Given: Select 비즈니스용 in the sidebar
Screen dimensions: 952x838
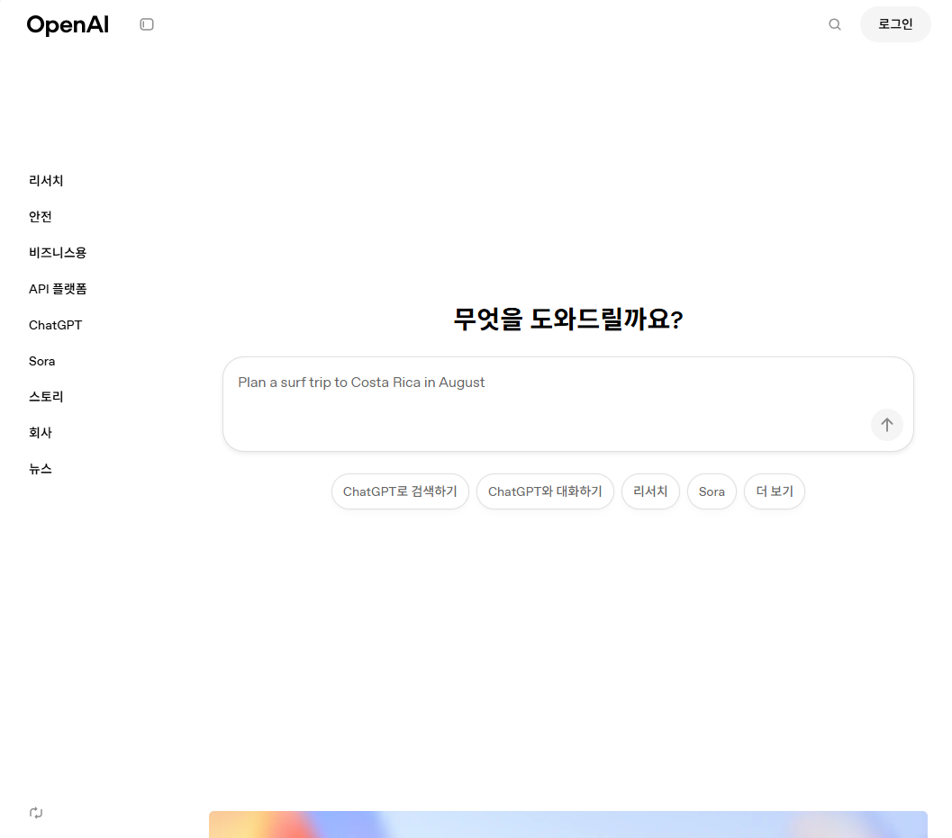Looking at the screenshot, I should 58,252.
